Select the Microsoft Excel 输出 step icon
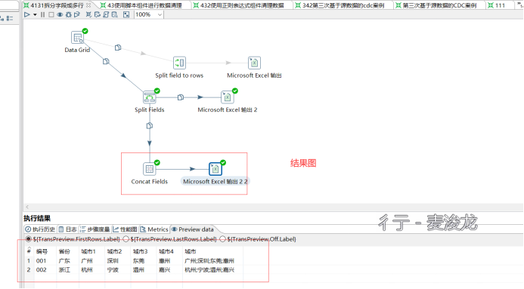Screen dimensions: 524x289 pos(254,63)
